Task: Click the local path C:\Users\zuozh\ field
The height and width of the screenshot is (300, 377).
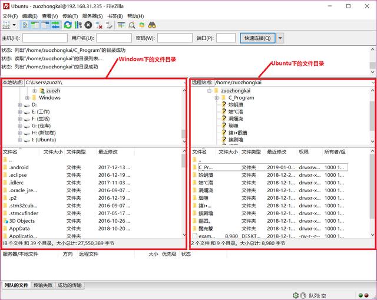Action: (105, 83)
